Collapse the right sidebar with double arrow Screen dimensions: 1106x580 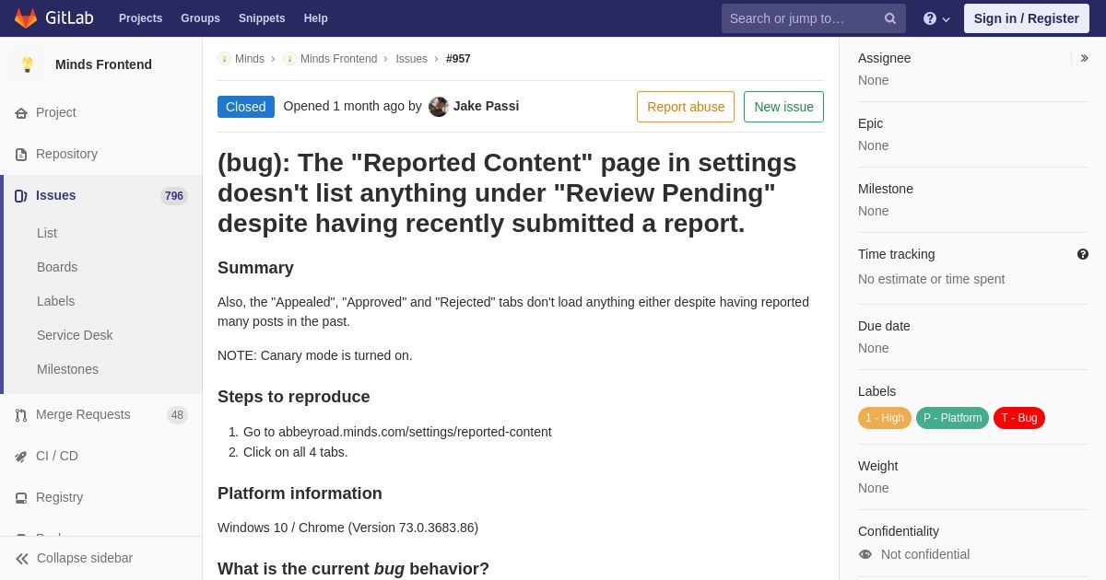tap(1084, 58)
